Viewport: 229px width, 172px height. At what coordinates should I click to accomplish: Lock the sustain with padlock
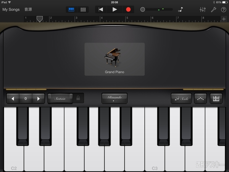pos(78,98)
